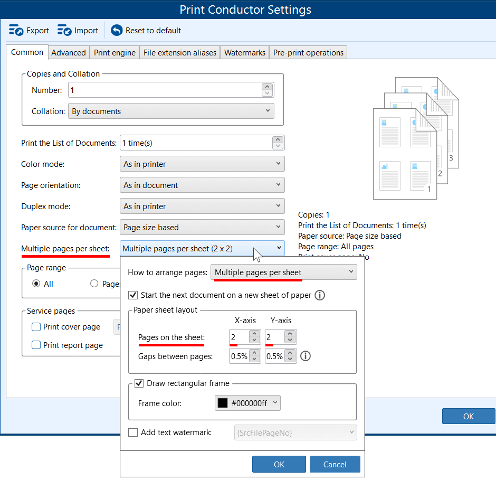Viewport: 496px width, 480px height.
Task: Open the Color mode dropdown
Action: (202, 164)
